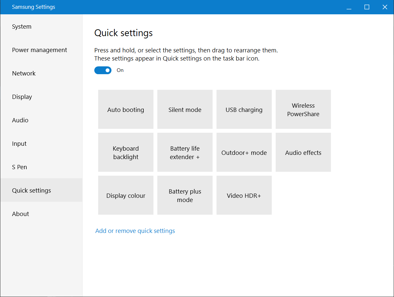
Task: Click the Samsung Settings window title
Action: [x=33, y=7]
